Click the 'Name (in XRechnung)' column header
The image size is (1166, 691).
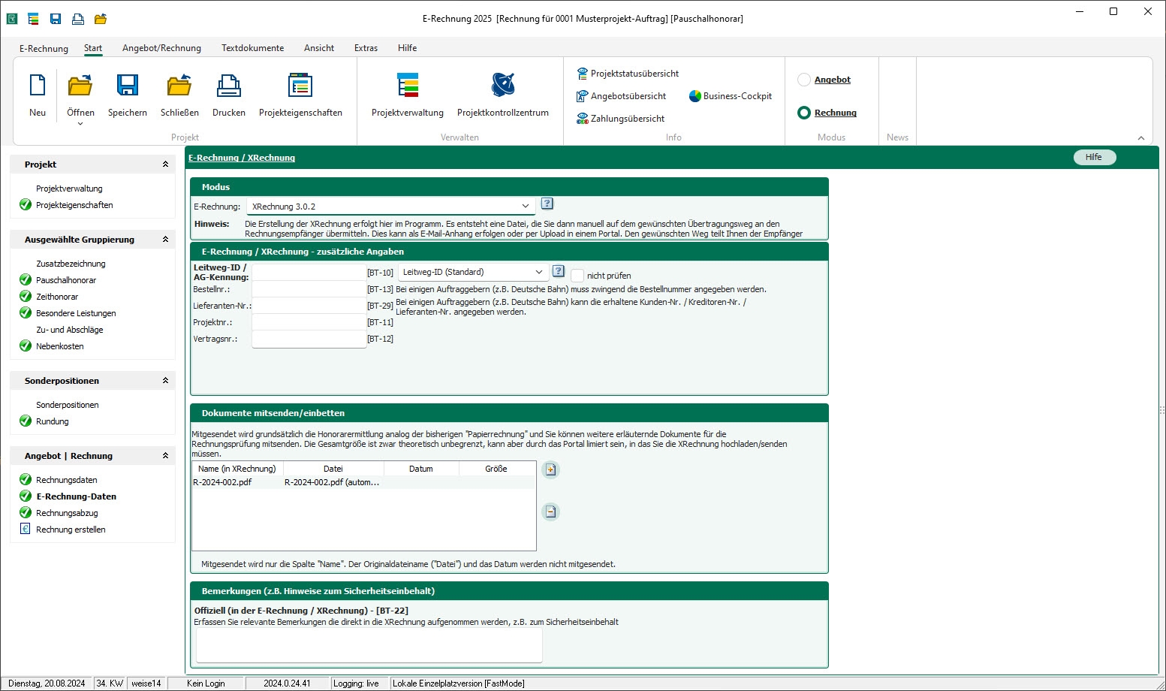coord(237,469)
